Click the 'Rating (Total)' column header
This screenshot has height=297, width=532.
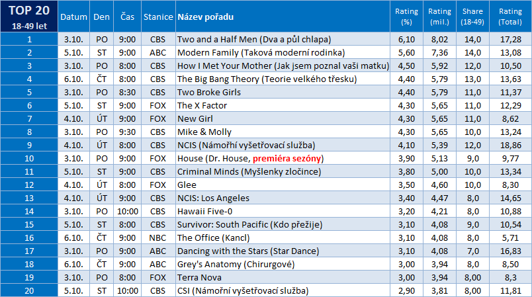click(x=510, y=16)
